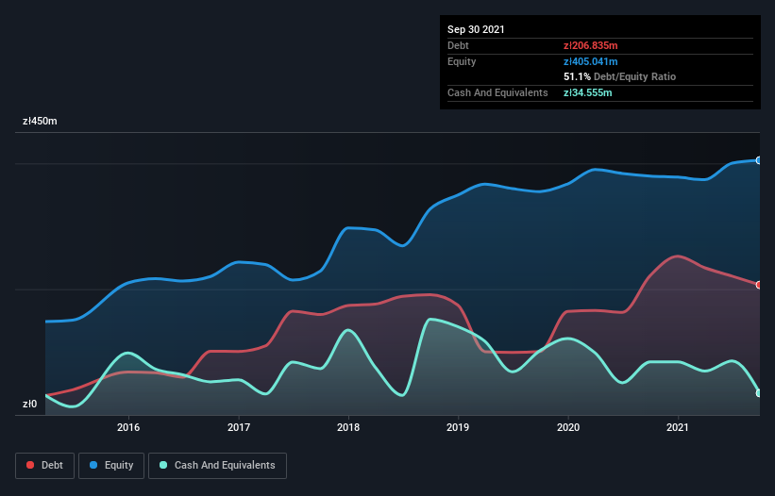775x496 pixels.
Task: Click the zł450m y-axis label
Action: coord(40,121)
